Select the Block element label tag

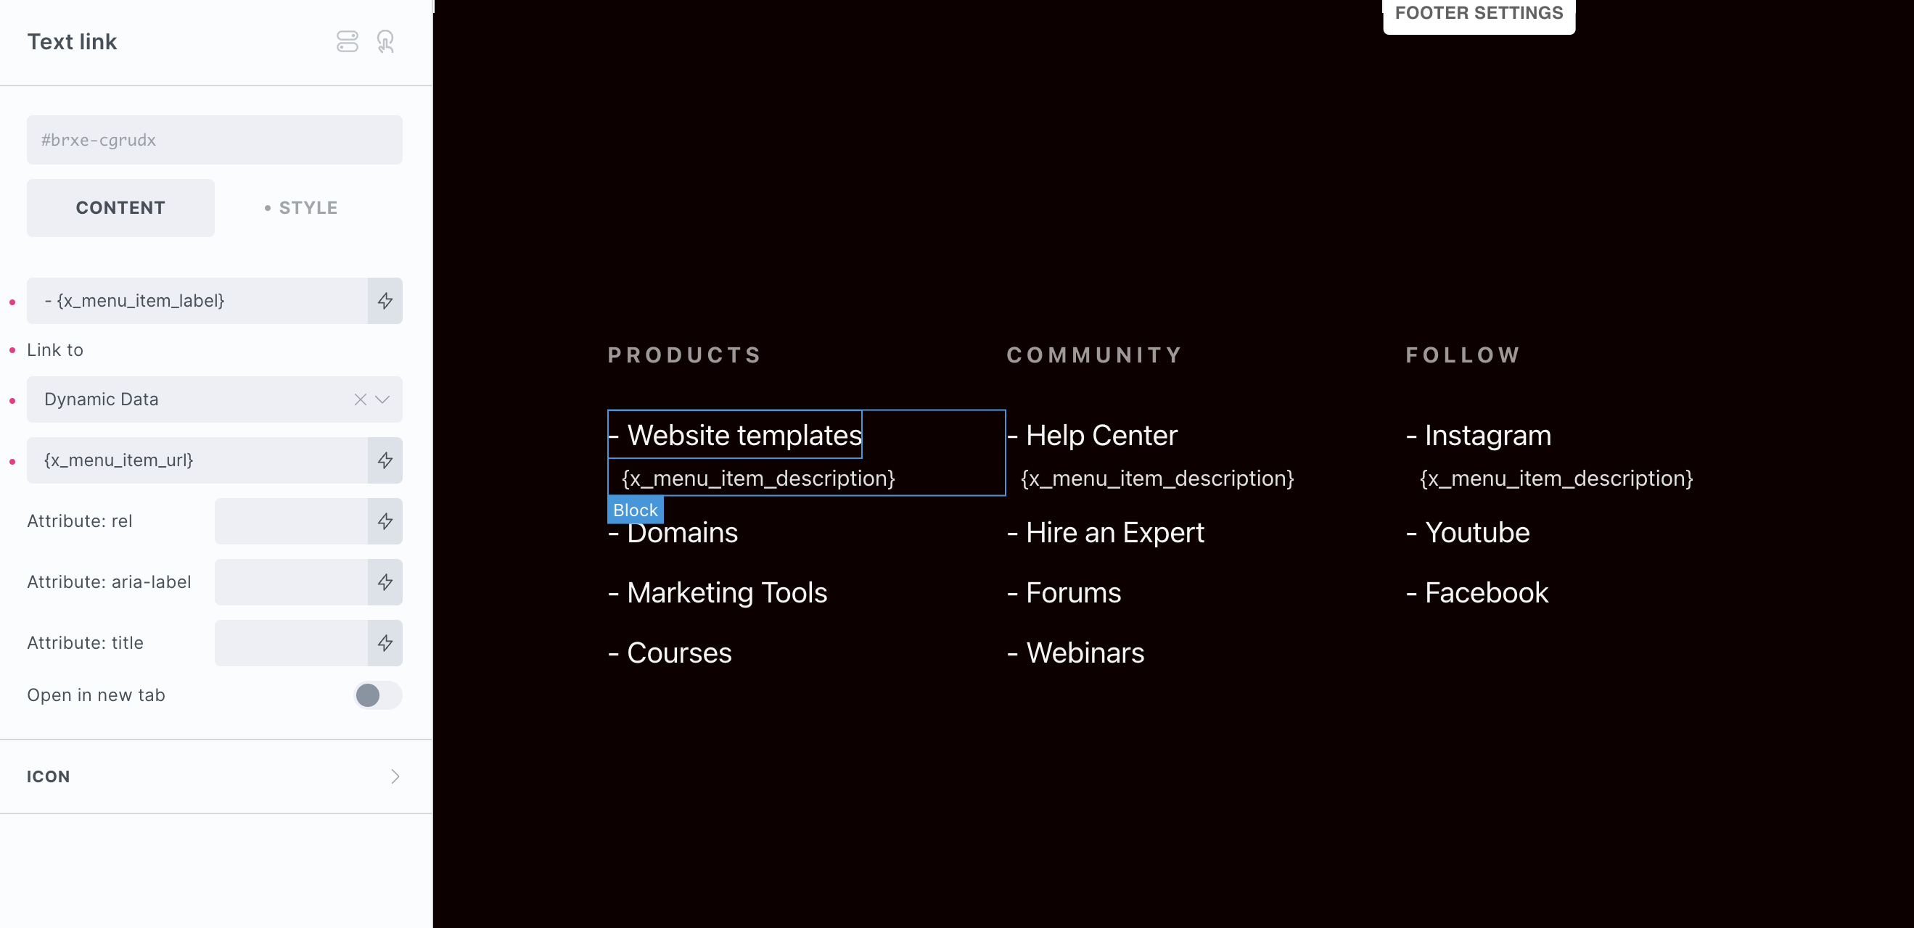click(x=636, y=510)
